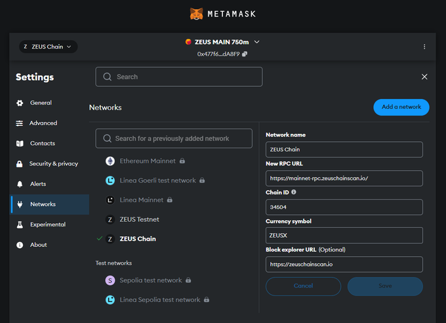Click the Networks page heading
Viewport: 446px width, 323px height.
[x=105, y=108]
